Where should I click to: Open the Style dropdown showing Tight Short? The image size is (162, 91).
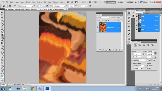59,6
